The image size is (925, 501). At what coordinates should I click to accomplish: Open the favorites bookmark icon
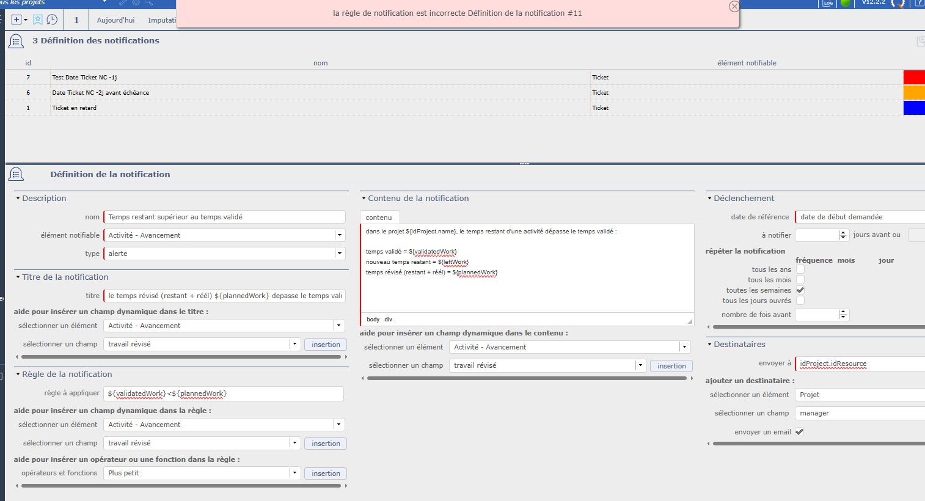[x=38, y=20]
